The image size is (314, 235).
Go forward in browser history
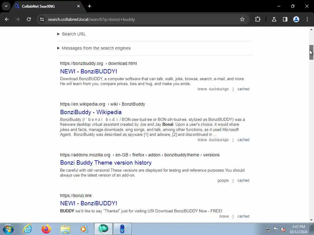point(18,19)
